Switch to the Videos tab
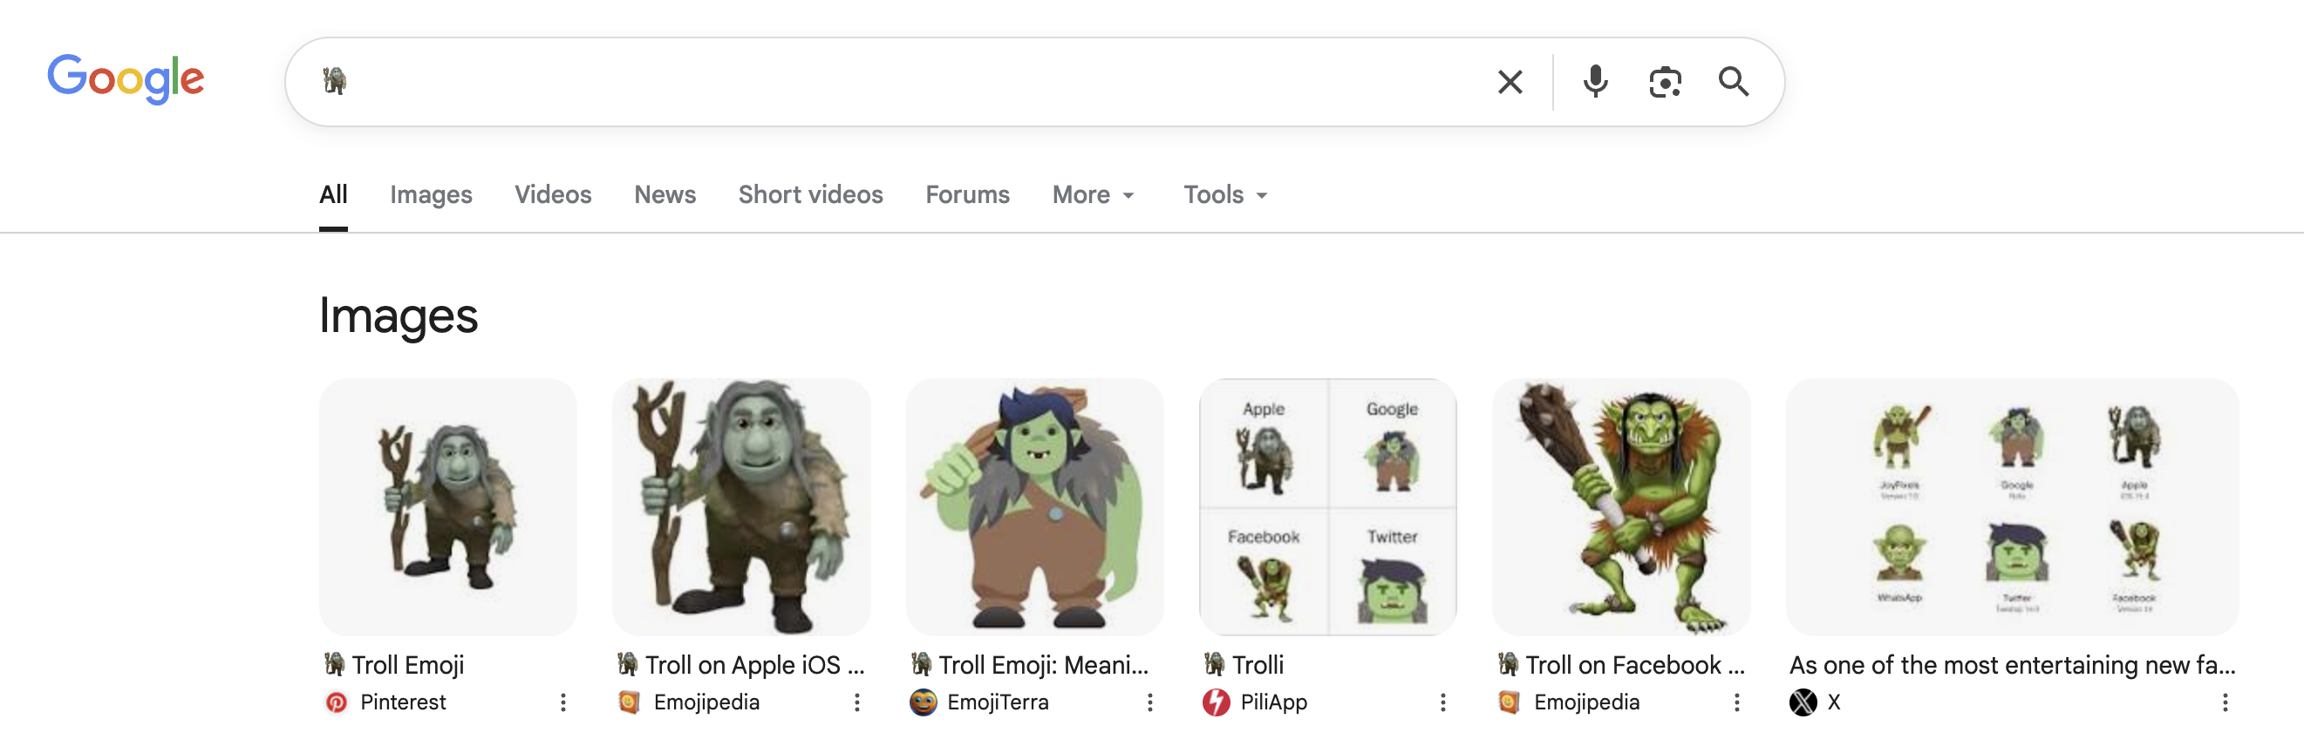The width and height of the screenshot is (2304, 753). pyautogui.click(x=553, y=195)
